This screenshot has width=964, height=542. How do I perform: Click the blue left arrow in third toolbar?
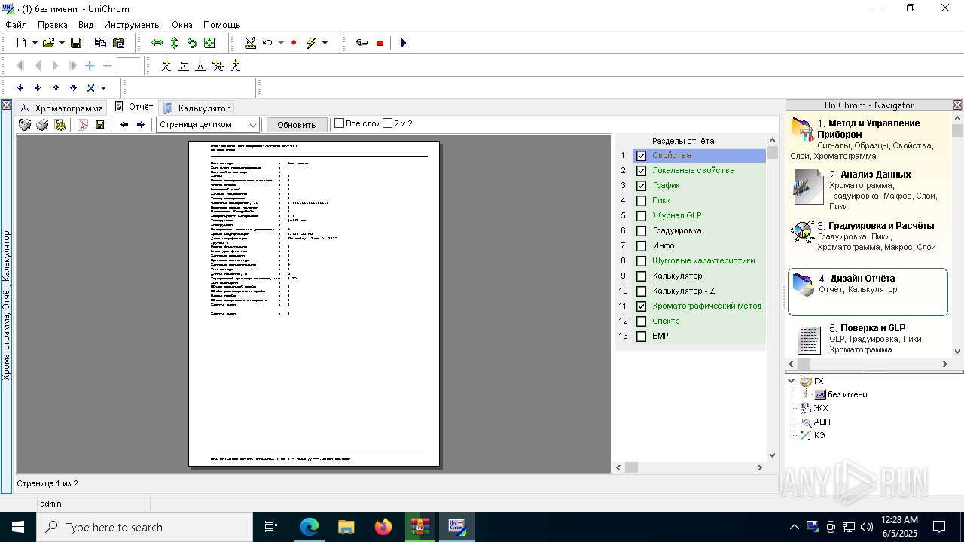pos(20,88)
